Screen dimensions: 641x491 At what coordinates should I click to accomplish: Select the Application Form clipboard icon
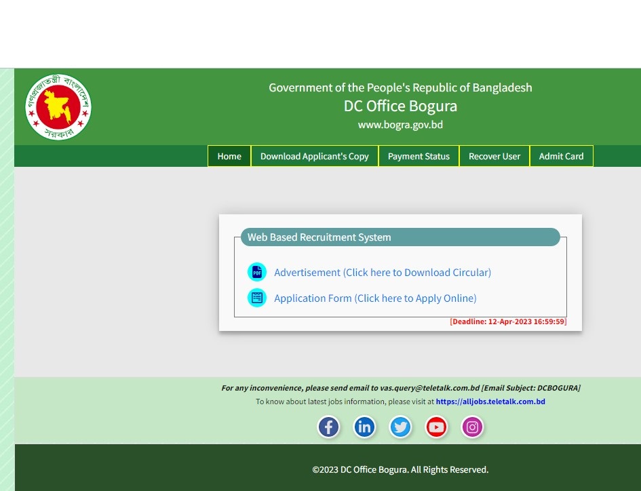pyautogui.click(x=257, y=297)
